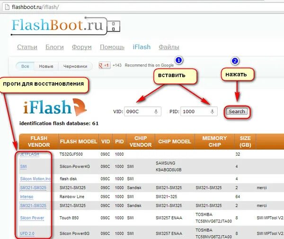The width and height of the screenshot is (284, 239).
Task: Click the FLASH MODEL column header
Action: tap(79, 142)
